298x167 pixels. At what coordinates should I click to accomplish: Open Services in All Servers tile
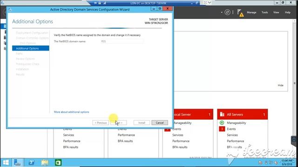click(x=232, y=135)
